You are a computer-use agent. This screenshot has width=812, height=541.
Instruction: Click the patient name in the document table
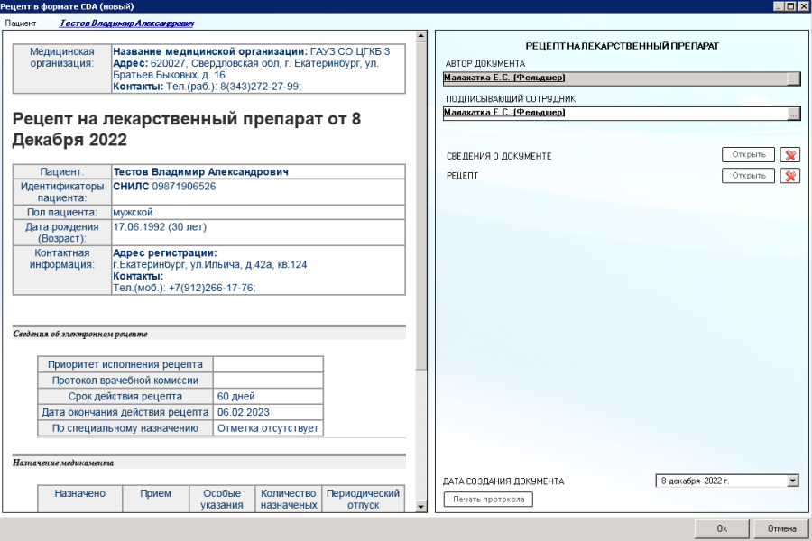click(x=201, y=172)
